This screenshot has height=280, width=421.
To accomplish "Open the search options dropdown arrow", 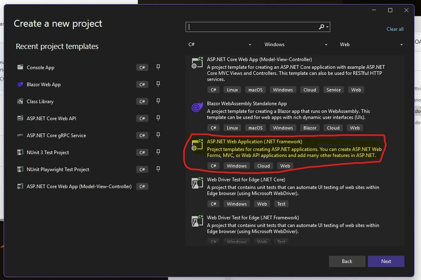I will pyautogui.click(x=327, y=27).
